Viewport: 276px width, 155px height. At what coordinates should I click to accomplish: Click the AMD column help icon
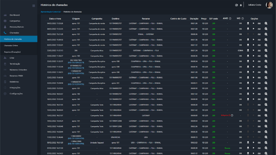pyautogui.click(x=230, y=18)
